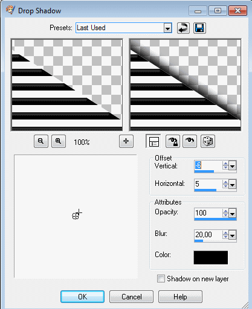Randomize parameters with dice icon
This screenshot has height=309, width=252.
click(208, 141)
